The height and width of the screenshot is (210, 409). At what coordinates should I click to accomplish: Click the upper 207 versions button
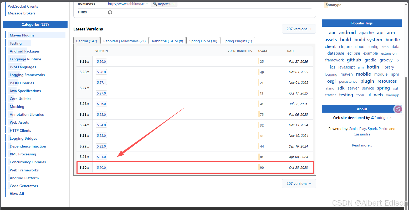point(299,29)
